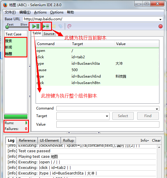The height and width of the screenshot is (178, 167).
Task: Click the Pause/Resume toolbar icon
Action: [54, 26]
